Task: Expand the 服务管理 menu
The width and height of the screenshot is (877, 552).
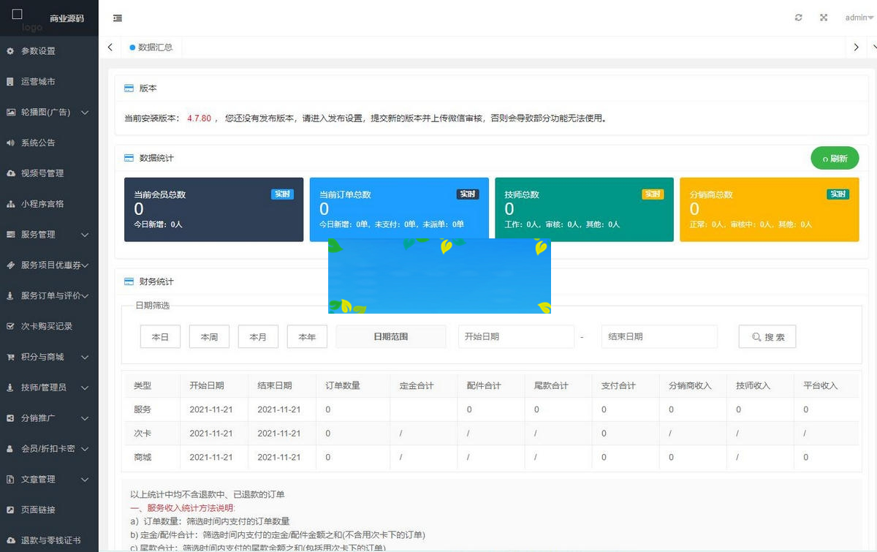Action: [x=48, y=235]
